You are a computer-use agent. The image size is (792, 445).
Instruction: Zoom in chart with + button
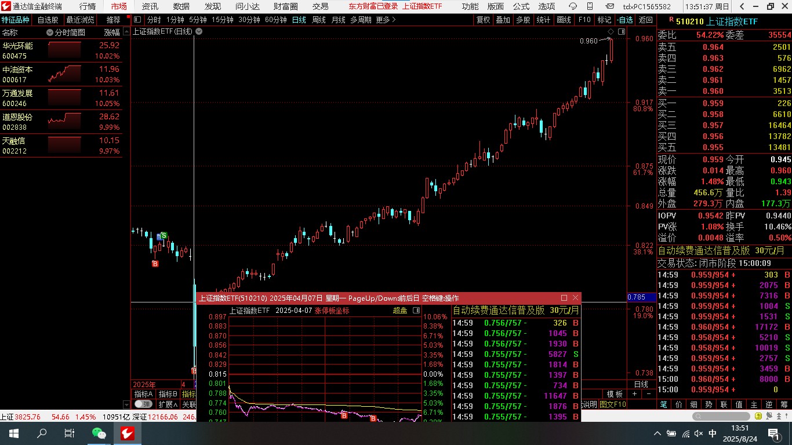(634, 394)
